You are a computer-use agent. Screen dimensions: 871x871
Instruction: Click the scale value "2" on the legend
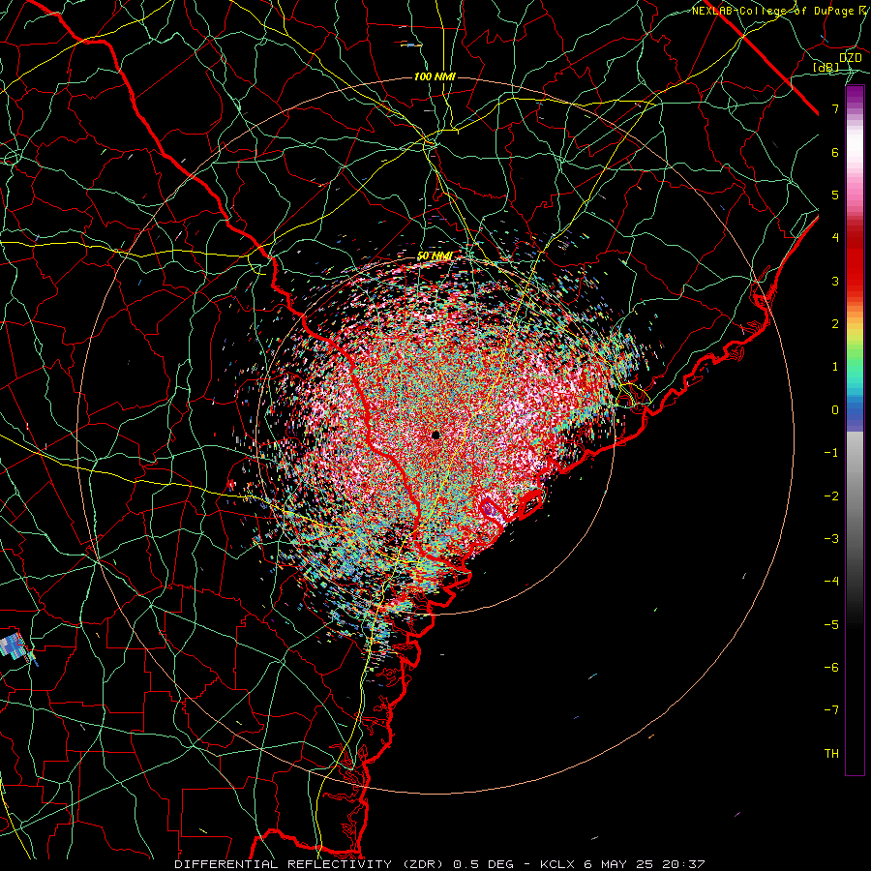[x=835, y=324]
